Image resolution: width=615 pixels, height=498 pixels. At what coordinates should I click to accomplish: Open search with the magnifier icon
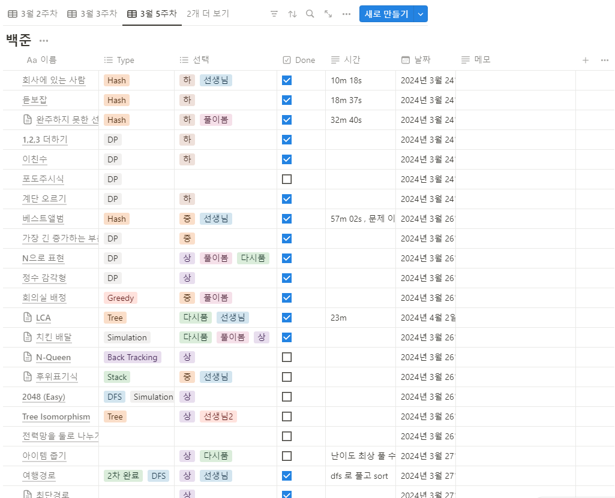pos(310,14)
